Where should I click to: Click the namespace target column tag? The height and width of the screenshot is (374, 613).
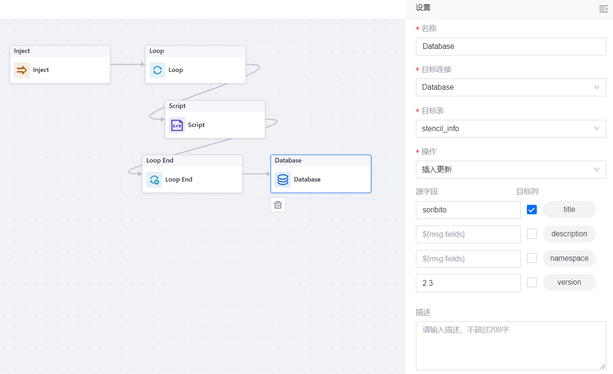(569, 258)
